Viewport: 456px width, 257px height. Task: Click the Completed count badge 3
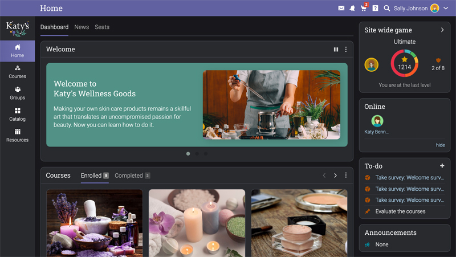[x=148, y=176]
